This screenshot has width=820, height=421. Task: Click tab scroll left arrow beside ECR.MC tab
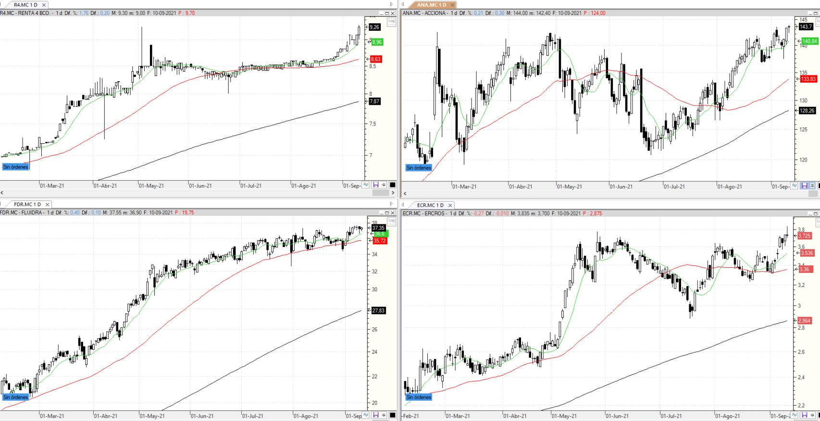[x=403, y=205]
